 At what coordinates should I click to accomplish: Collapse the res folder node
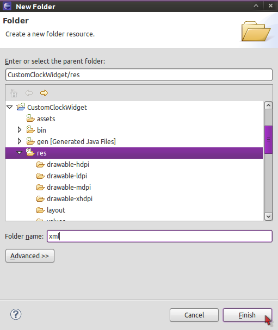pyautogui.click(x=20, y=153)
